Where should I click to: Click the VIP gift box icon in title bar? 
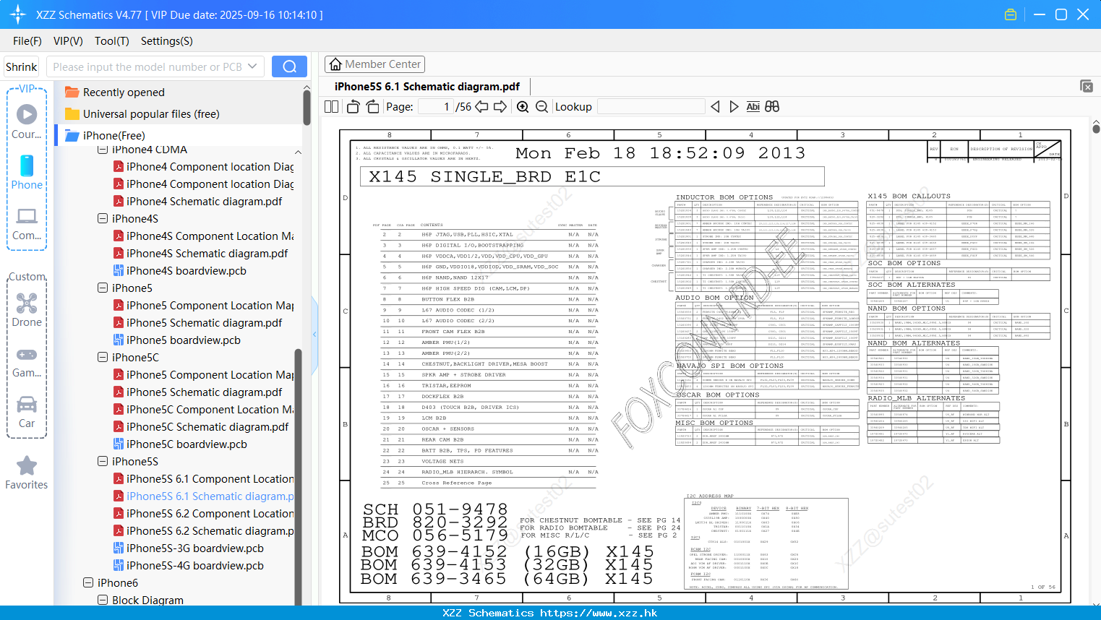pyautogui.click(x=1011, y=14)
